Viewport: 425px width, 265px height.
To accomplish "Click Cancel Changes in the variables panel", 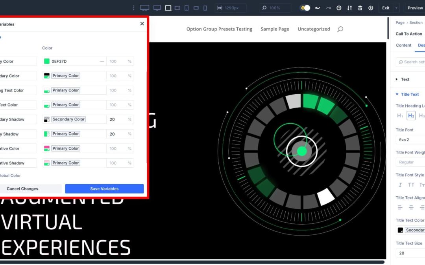I will click(23, 188).
